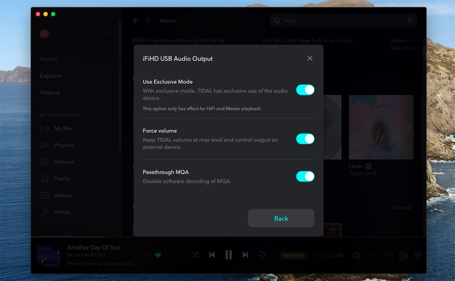Advance the album carousel with right chevron
Screen dimensions: 455x281
point(409,127)
